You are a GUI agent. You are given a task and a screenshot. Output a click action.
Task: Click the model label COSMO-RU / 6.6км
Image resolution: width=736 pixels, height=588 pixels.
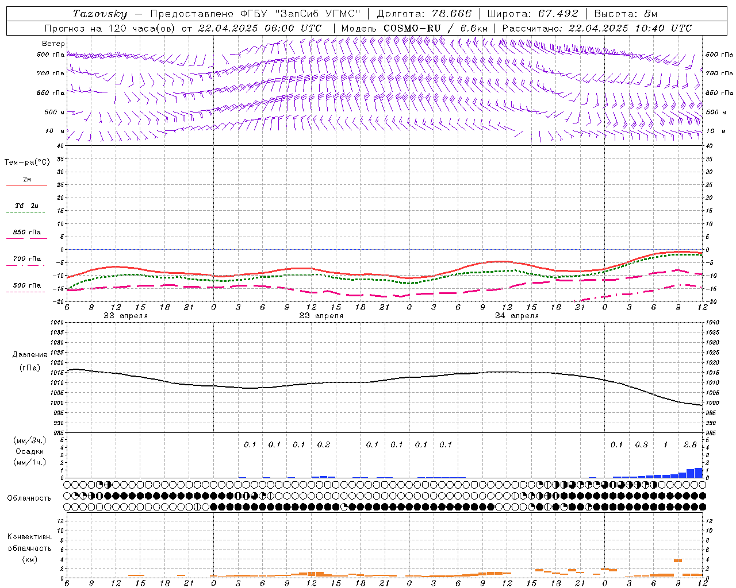click(435, 28)
